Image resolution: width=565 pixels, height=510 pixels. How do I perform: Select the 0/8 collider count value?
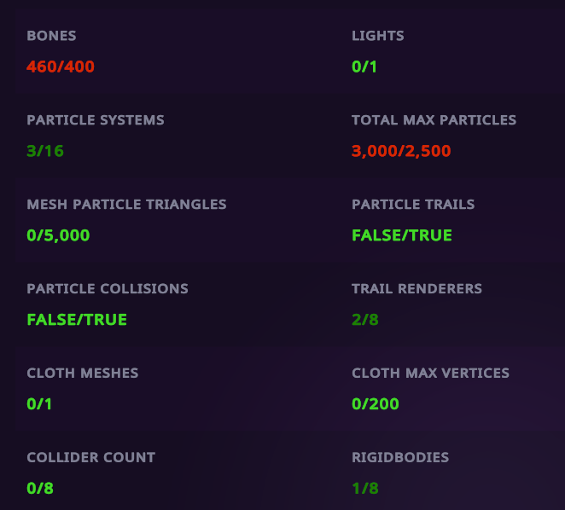(x=39, y=489)
